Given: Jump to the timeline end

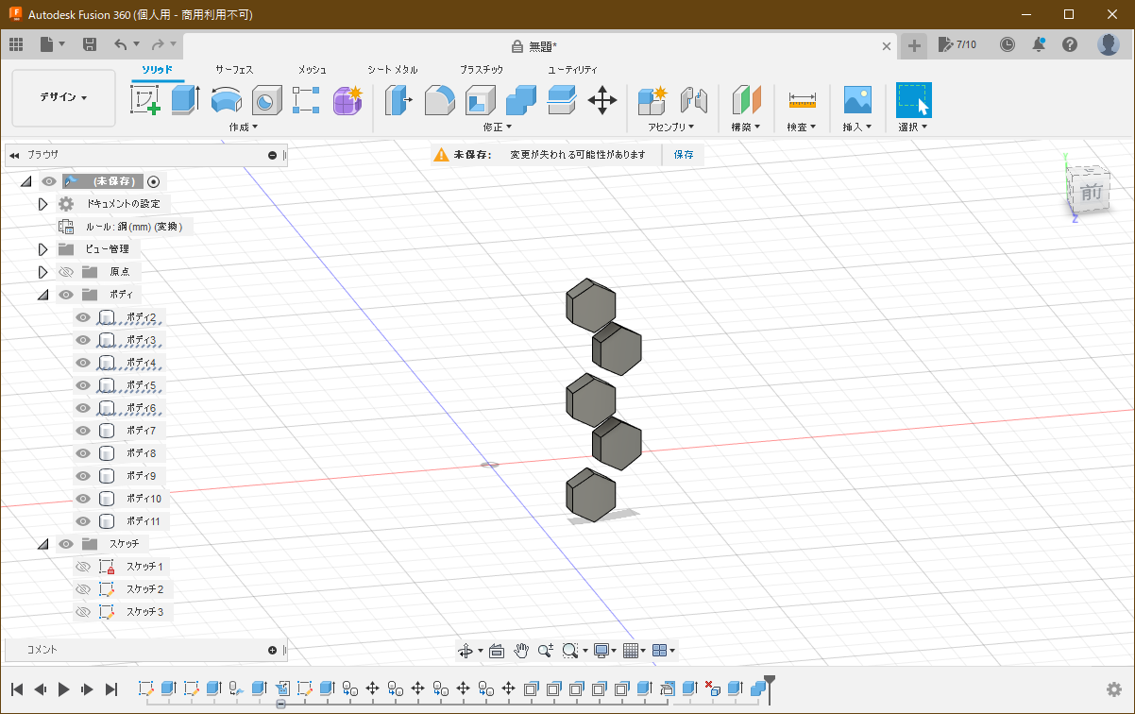Looking at the screenshot, I should [111, 689].
